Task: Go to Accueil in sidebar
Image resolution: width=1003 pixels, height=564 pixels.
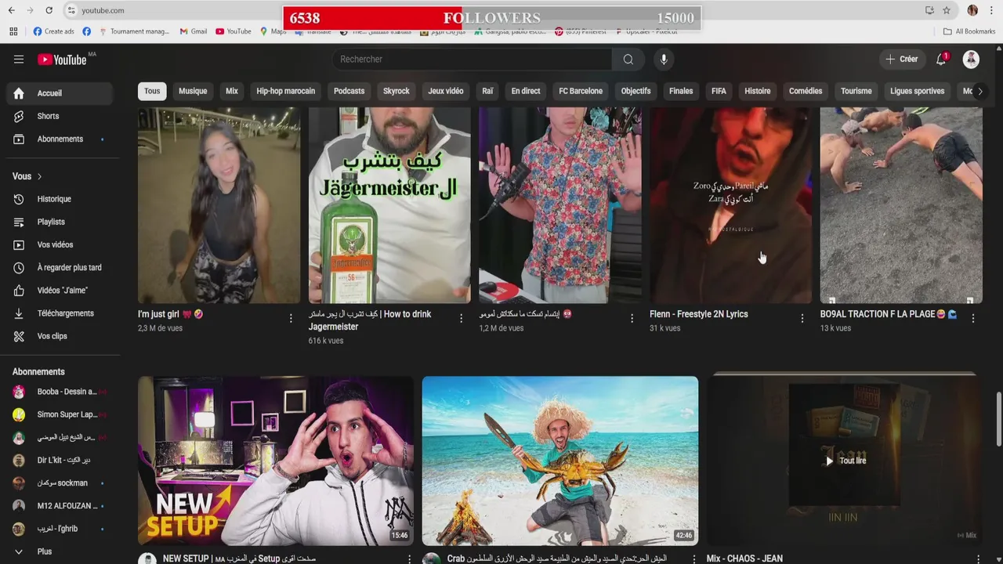Action: (60, 93)
